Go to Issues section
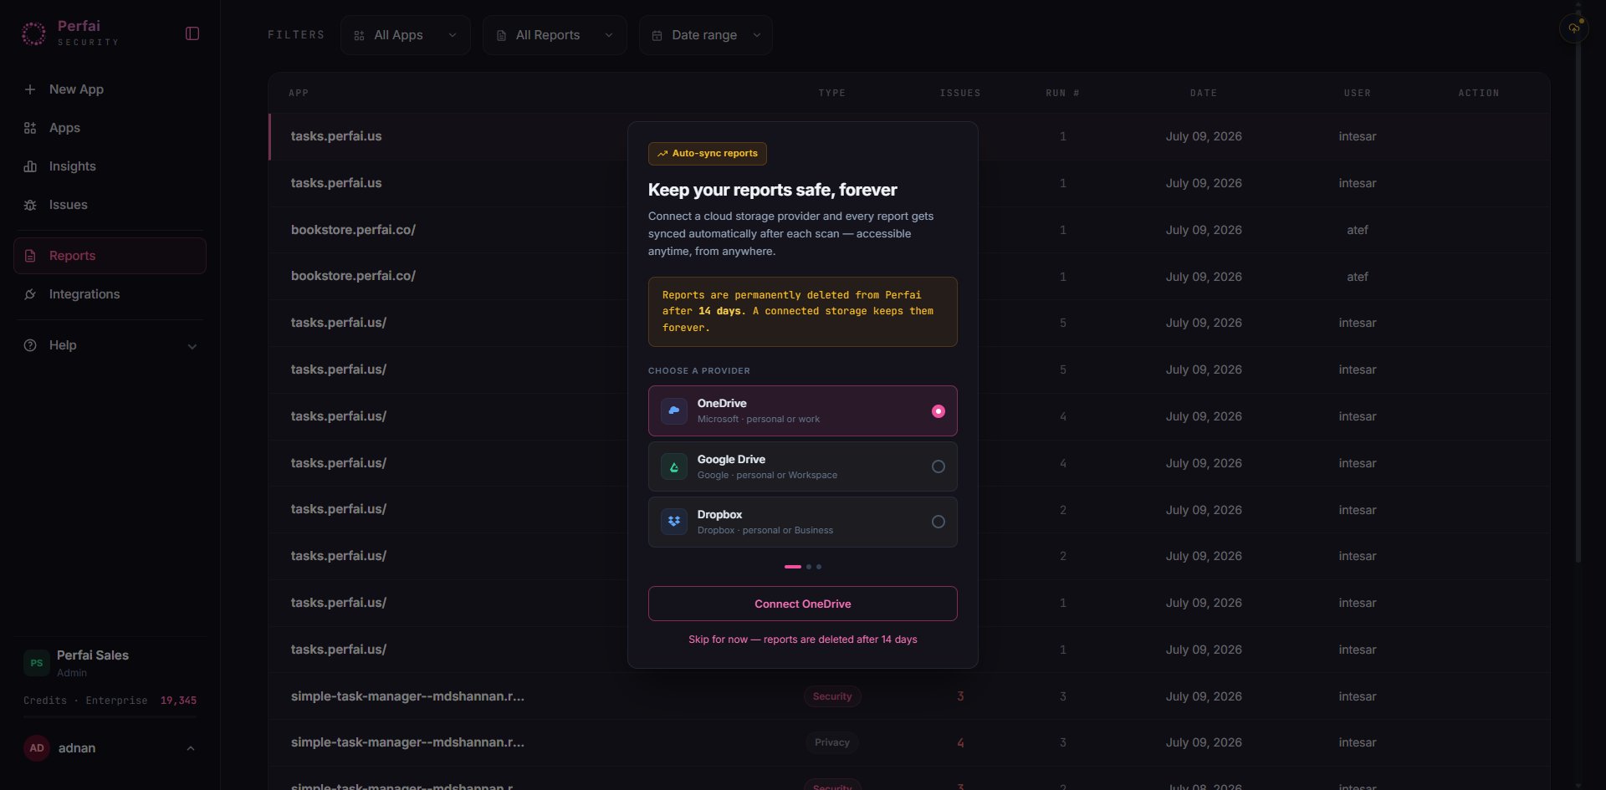Image resolution: width=1606 pixels, height=790 pixels. [110, 205]
